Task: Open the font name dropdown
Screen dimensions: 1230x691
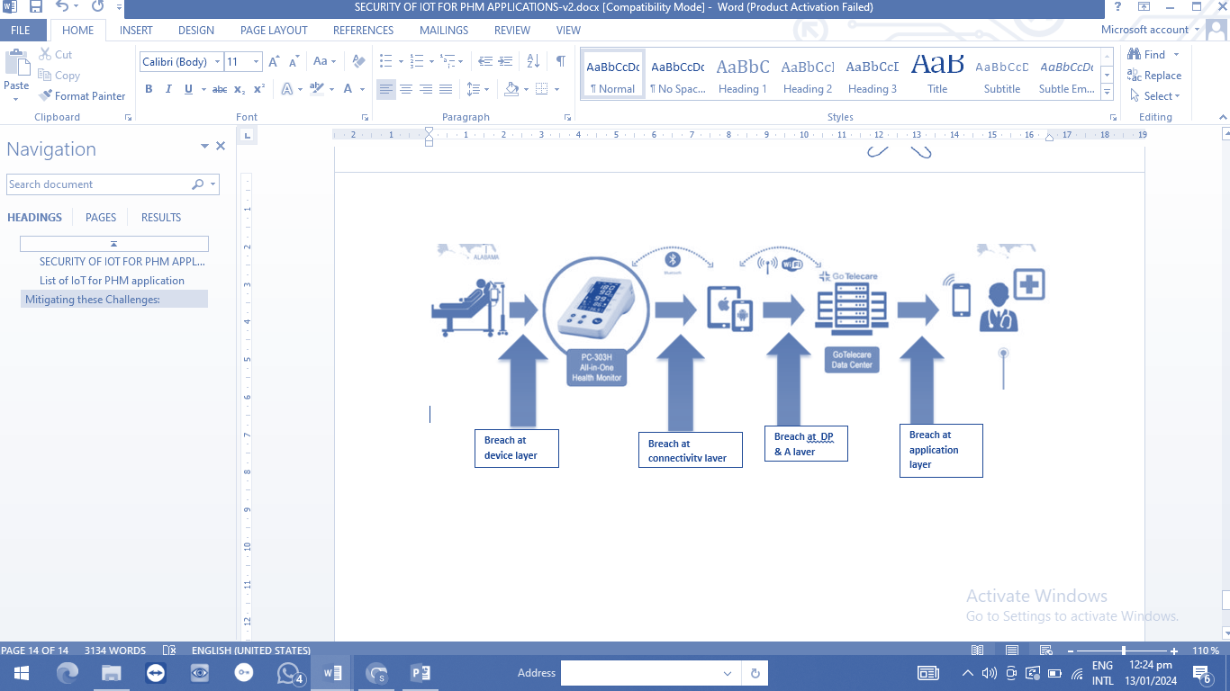Action: pyautogui.click(x=217, y=62)
